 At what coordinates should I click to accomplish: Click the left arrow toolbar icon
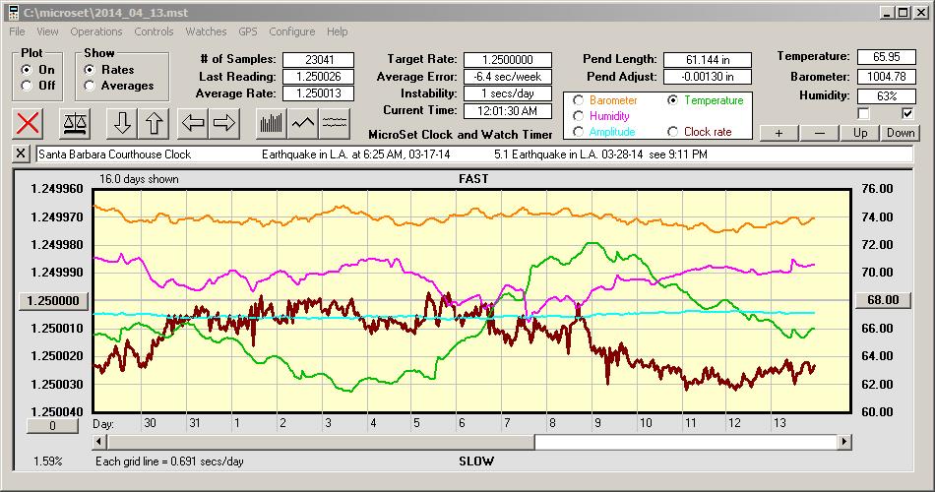[194, 123]
